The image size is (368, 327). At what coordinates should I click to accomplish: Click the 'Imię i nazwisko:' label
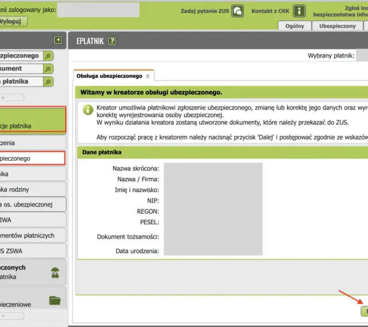coord(137,190)
